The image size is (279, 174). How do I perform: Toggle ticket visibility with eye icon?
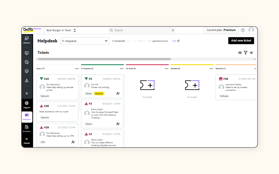tap(240, 53)
